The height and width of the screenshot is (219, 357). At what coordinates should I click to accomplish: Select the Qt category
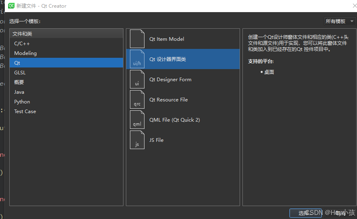(x=66, y=63)
